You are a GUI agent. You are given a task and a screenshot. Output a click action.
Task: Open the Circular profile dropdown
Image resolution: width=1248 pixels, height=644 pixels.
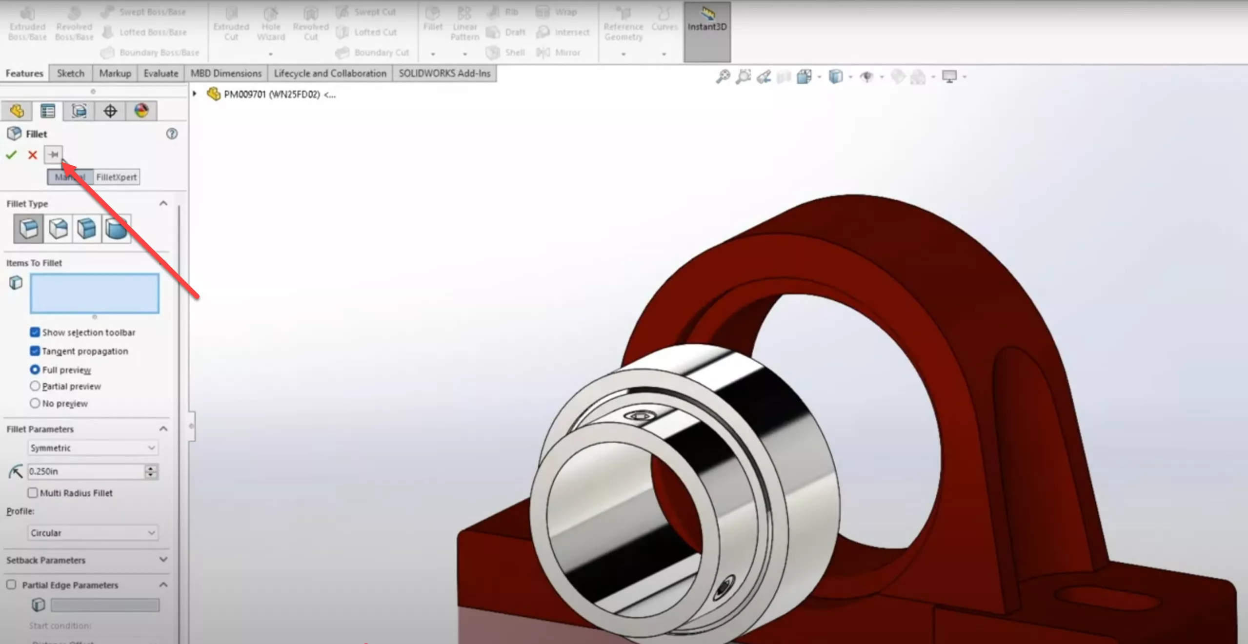click(x=93, y=532)
